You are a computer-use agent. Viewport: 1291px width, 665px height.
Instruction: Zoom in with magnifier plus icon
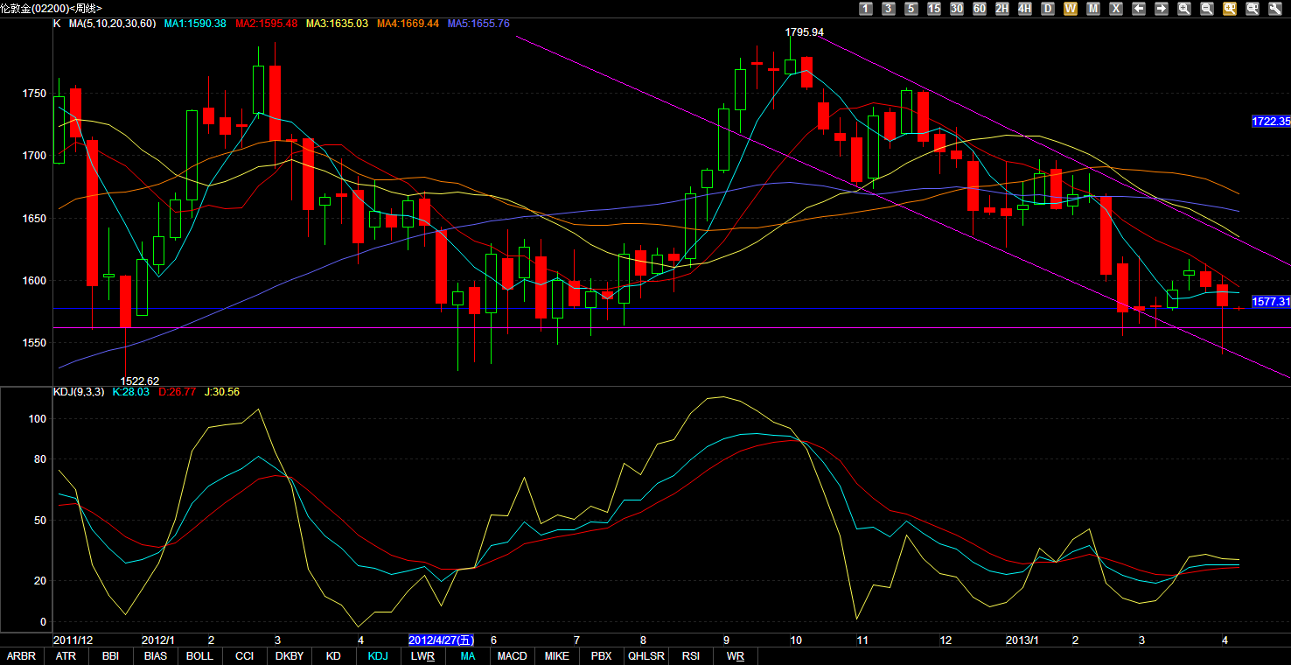click(1184, 9)
